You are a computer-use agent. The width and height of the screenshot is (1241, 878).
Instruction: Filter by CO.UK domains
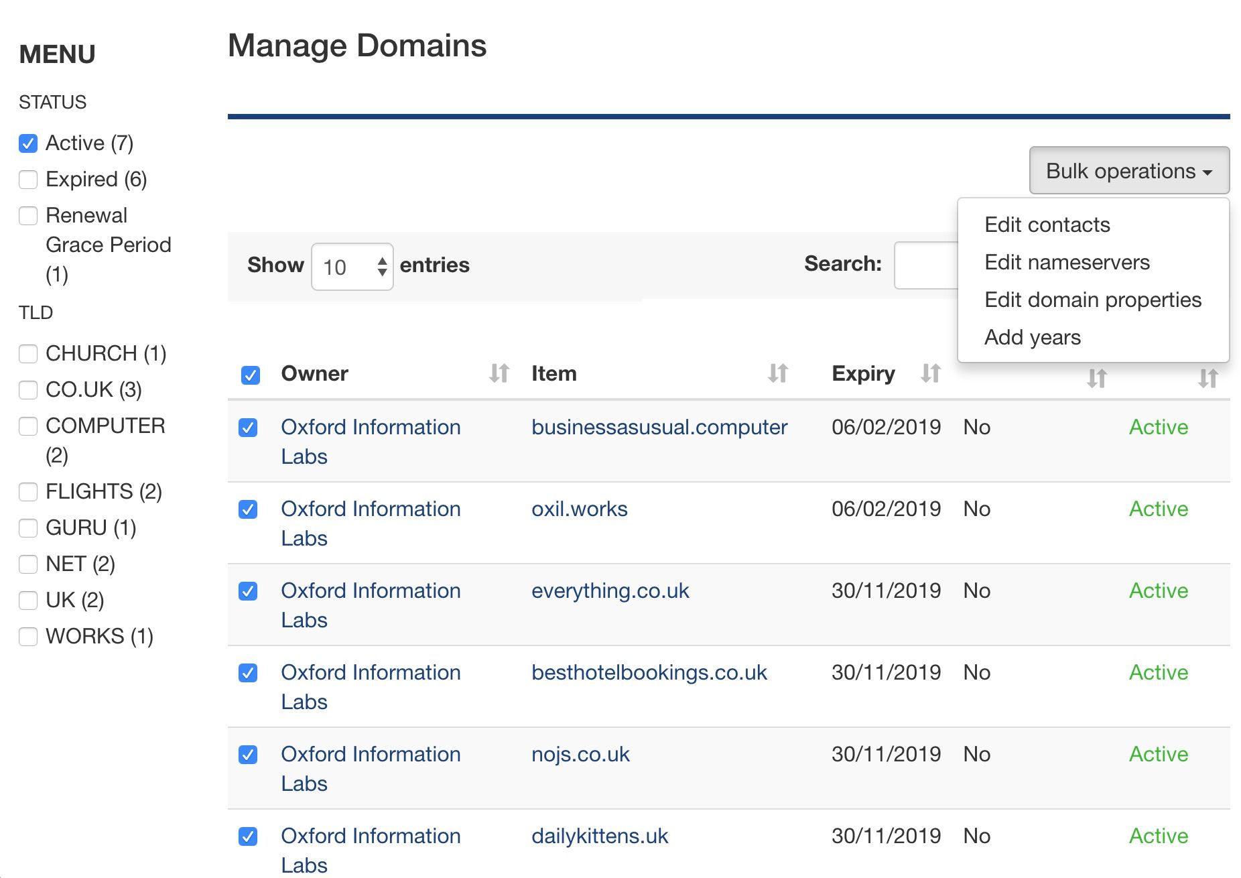(x=28, y=390)
